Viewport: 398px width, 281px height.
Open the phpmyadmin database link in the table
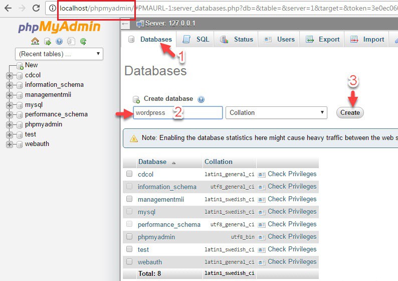click(x=156, y=237)
